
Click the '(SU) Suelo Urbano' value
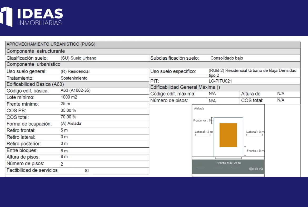click(x=78, y=58)
